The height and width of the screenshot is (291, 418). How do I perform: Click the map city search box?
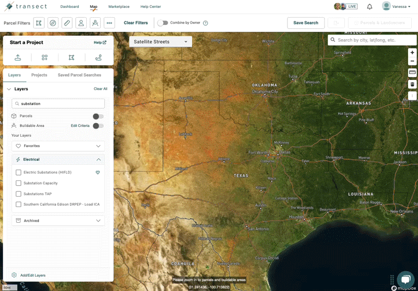click(x=372, y=40)
